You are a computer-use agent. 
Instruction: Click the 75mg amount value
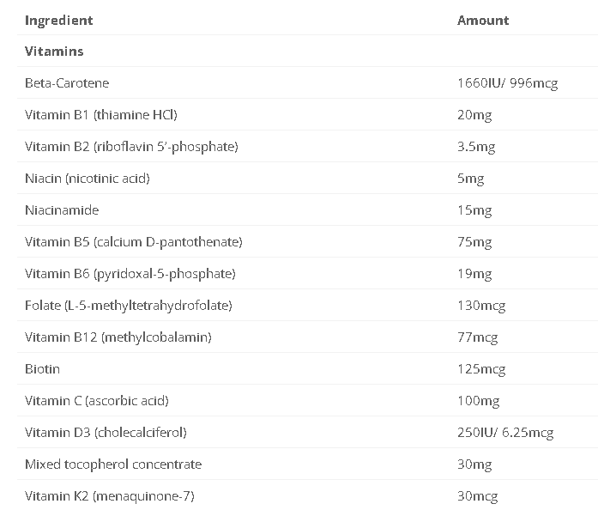[x=474, y=242]
